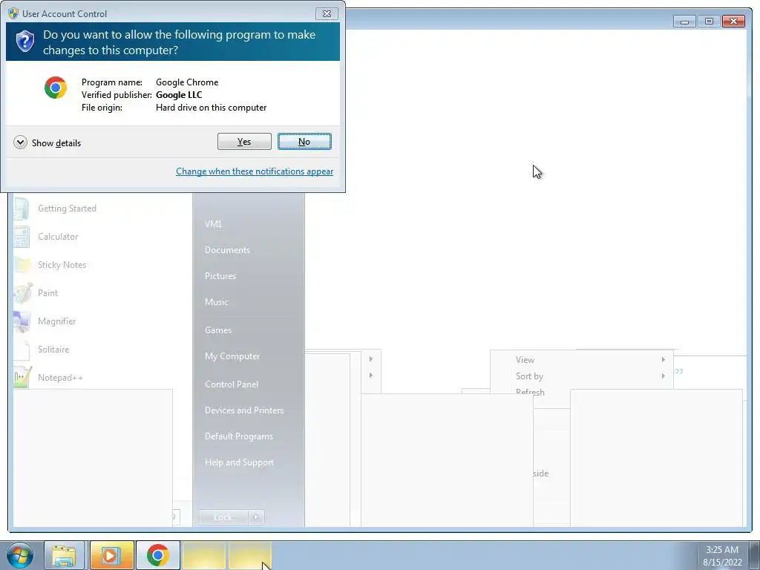The height and width of the screenshot is (570, 760).
Task: Maximize the background window
Action: (709, 22)
